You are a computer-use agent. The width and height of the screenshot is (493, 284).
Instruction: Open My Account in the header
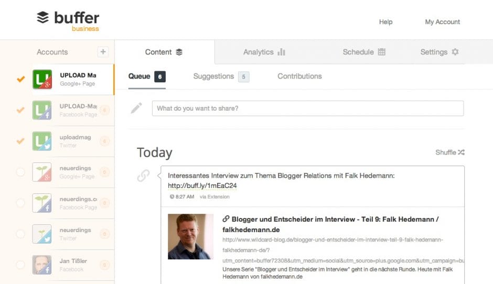[x=442, y=22]
